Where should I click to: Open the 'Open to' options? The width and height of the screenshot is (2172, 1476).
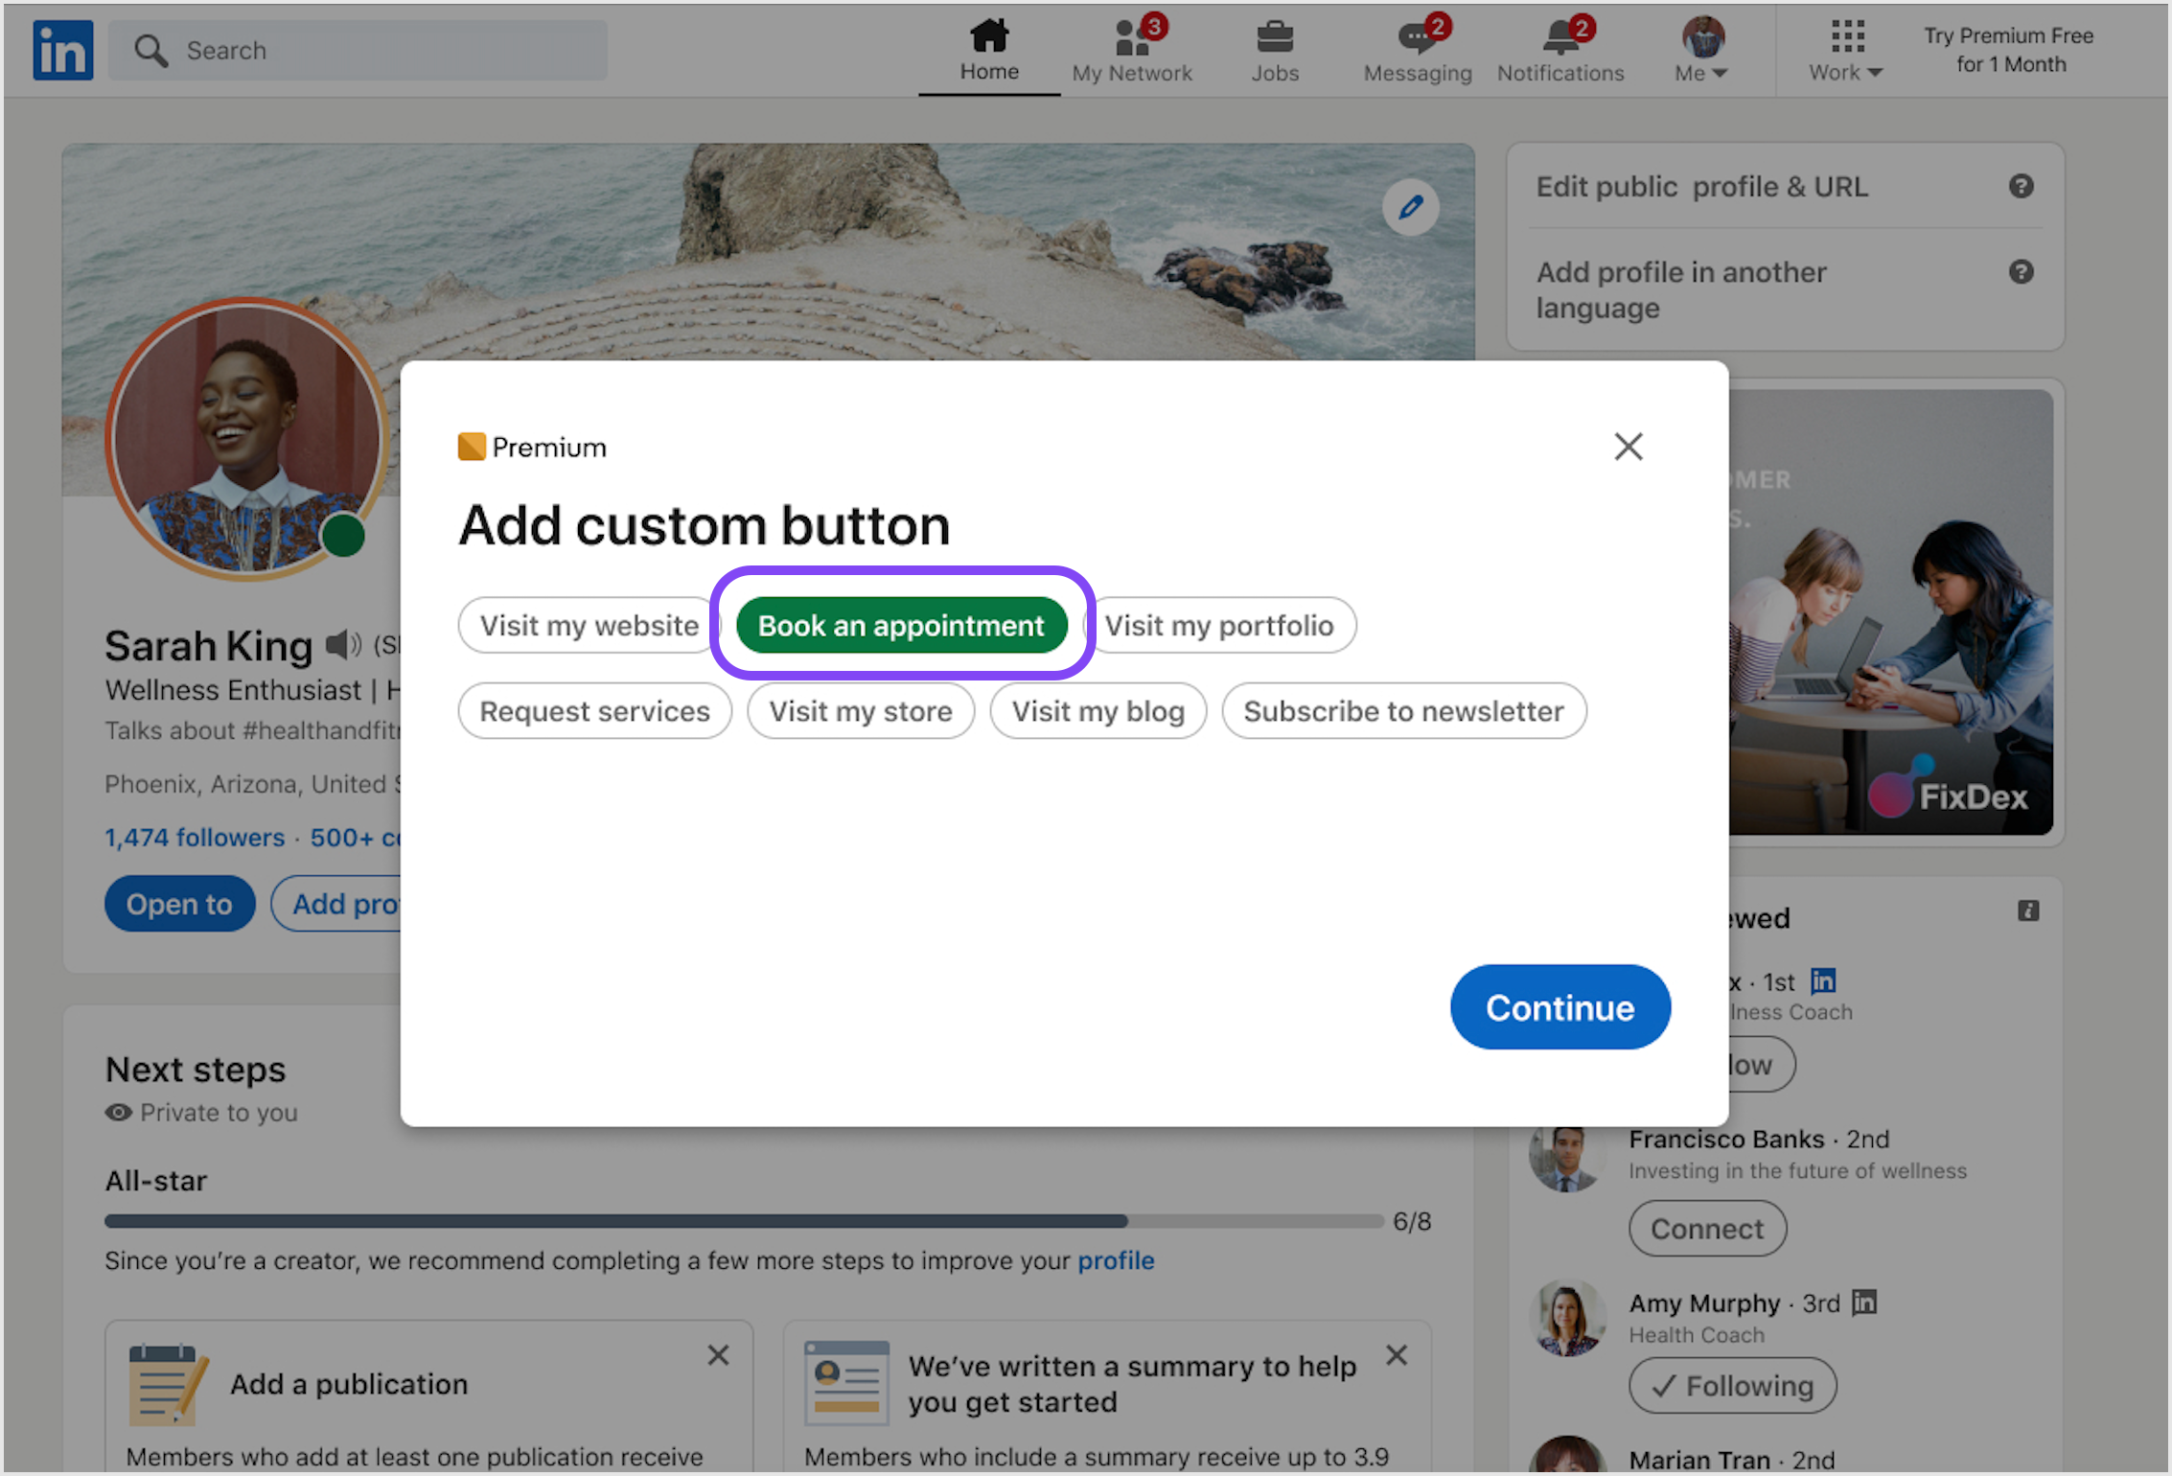coord(179,903)
